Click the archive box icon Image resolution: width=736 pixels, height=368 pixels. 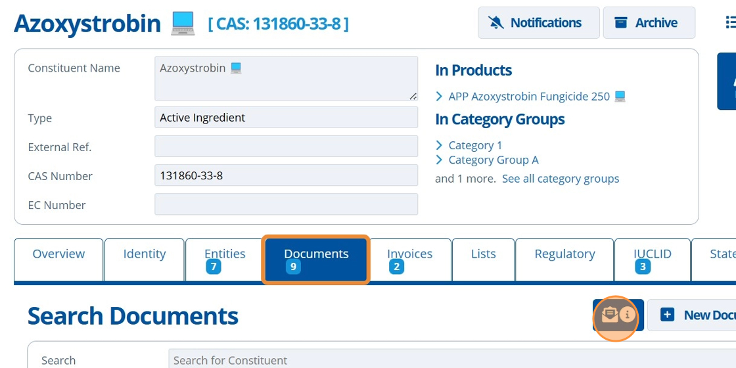pyautogui.click(x=620, y=23)
